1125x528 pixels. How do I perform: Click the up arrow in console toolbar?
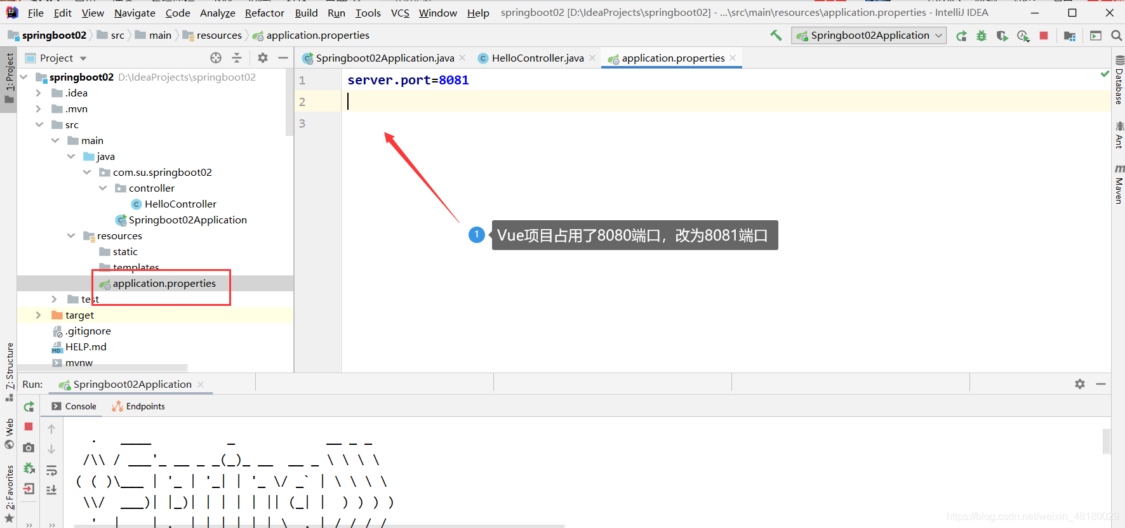point(51,429)
